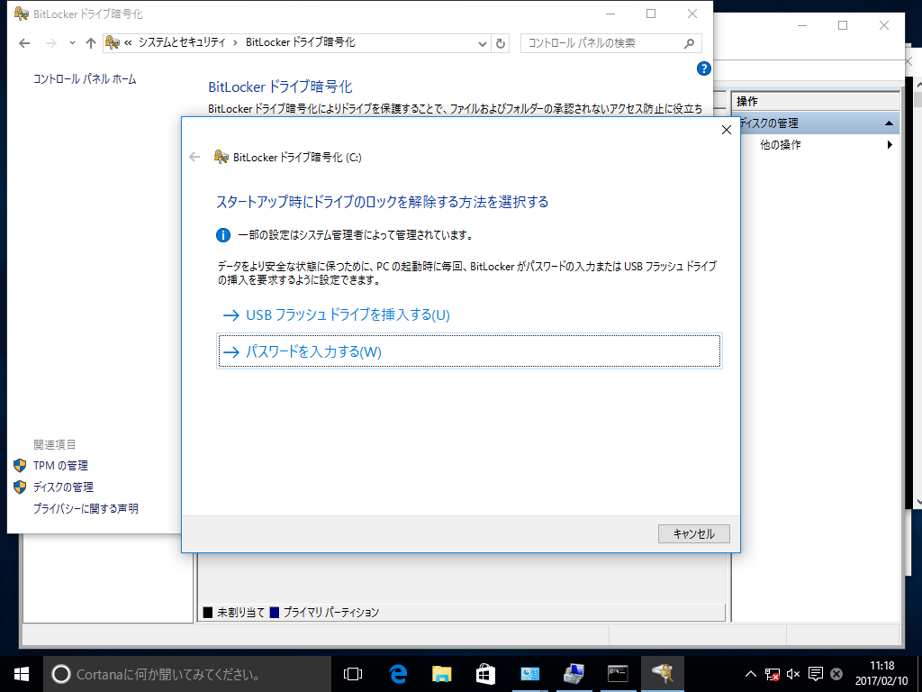This screenshot has width=922, height=692.
Task: Refresh the Control Panel view
Action: click(501, 43)
